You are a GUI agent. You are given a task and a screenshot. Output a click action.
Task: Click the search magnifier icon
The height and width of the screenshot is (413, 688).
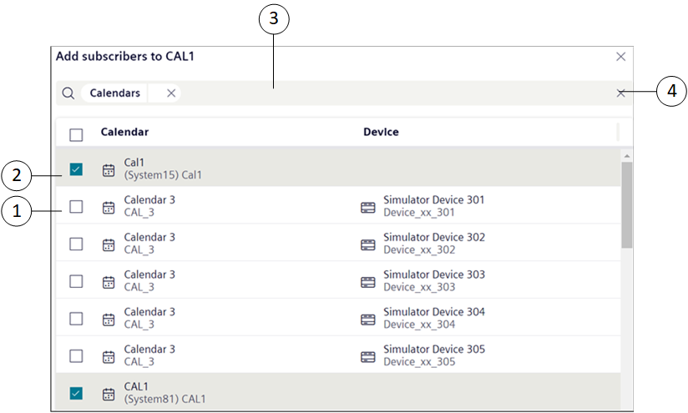[68, 93]
